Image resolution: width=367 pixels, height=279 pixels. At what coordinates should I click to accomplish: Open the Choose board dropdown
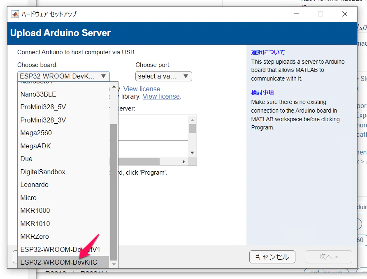[63, 76]
